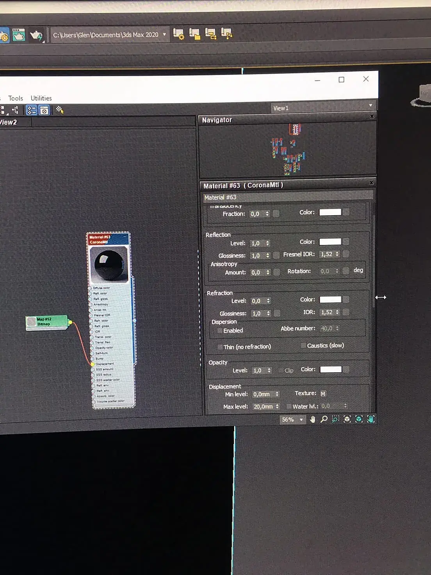Open the Utilities menu

pos(41,98)
